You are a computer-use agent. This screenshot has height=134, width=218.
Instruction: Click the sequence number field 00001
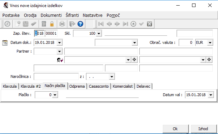[x=51, y=33]
